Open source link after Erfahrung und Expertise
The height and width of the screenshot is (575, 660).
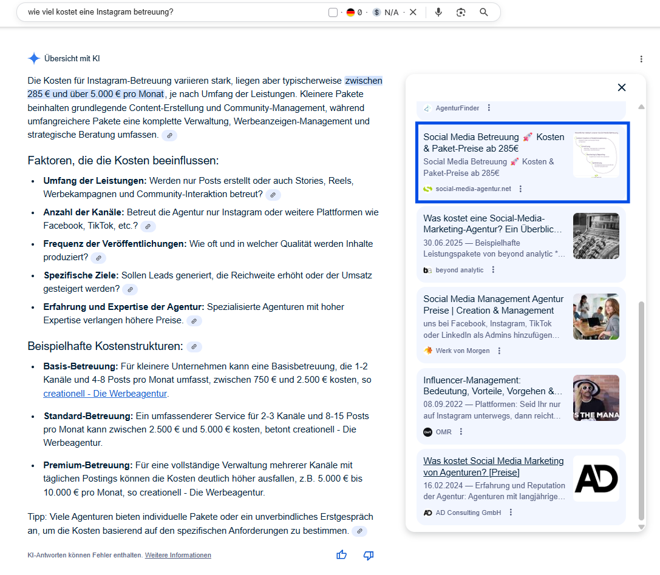[194, 321]
